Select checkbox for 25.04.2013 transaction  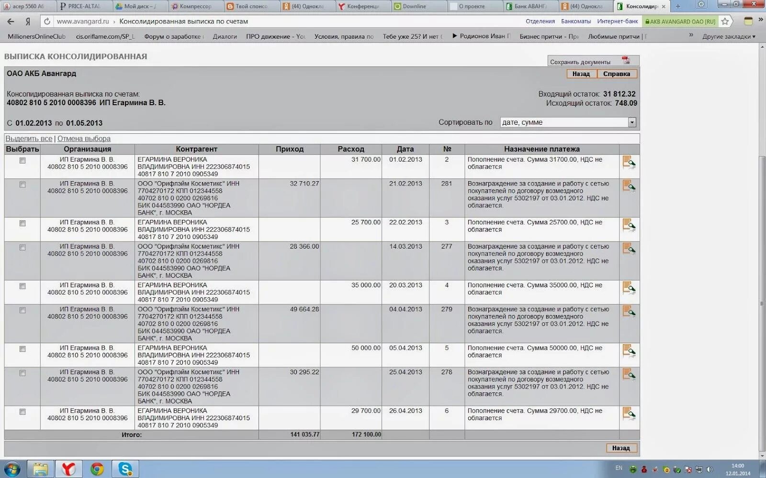(x=23, y=373)
